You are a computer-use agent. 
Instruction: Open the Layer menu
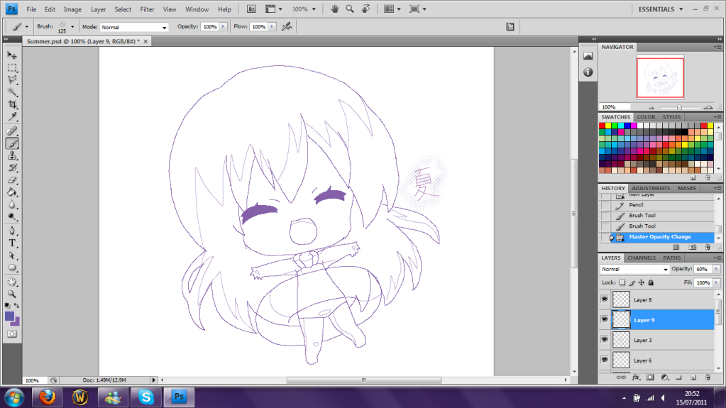pyautogui.click(x=98, y=9)
